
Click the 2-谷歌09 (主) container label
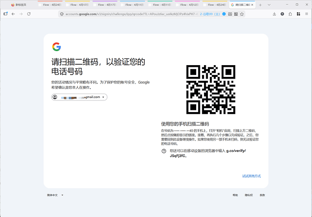click(x=210, y=14)
